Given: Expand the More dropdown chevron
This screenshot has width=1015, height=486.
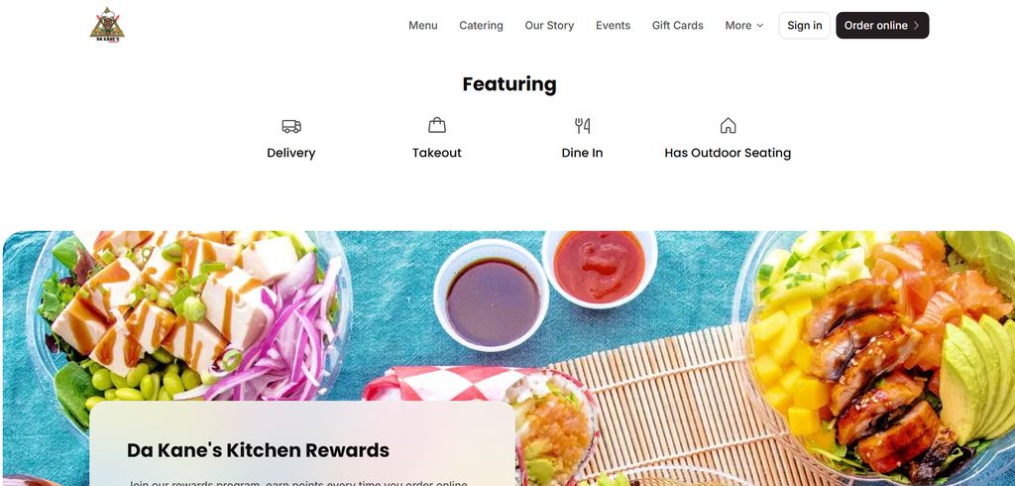Looking at the screenshot, I should click(760, 25).
